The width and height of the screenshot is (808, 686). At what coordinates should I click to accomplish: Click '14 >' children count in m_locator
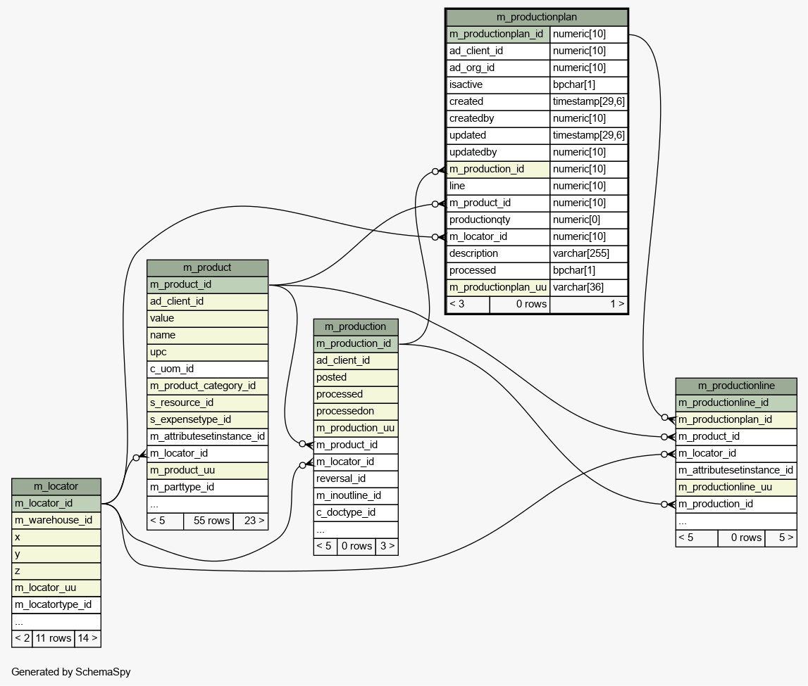point(87,639)
